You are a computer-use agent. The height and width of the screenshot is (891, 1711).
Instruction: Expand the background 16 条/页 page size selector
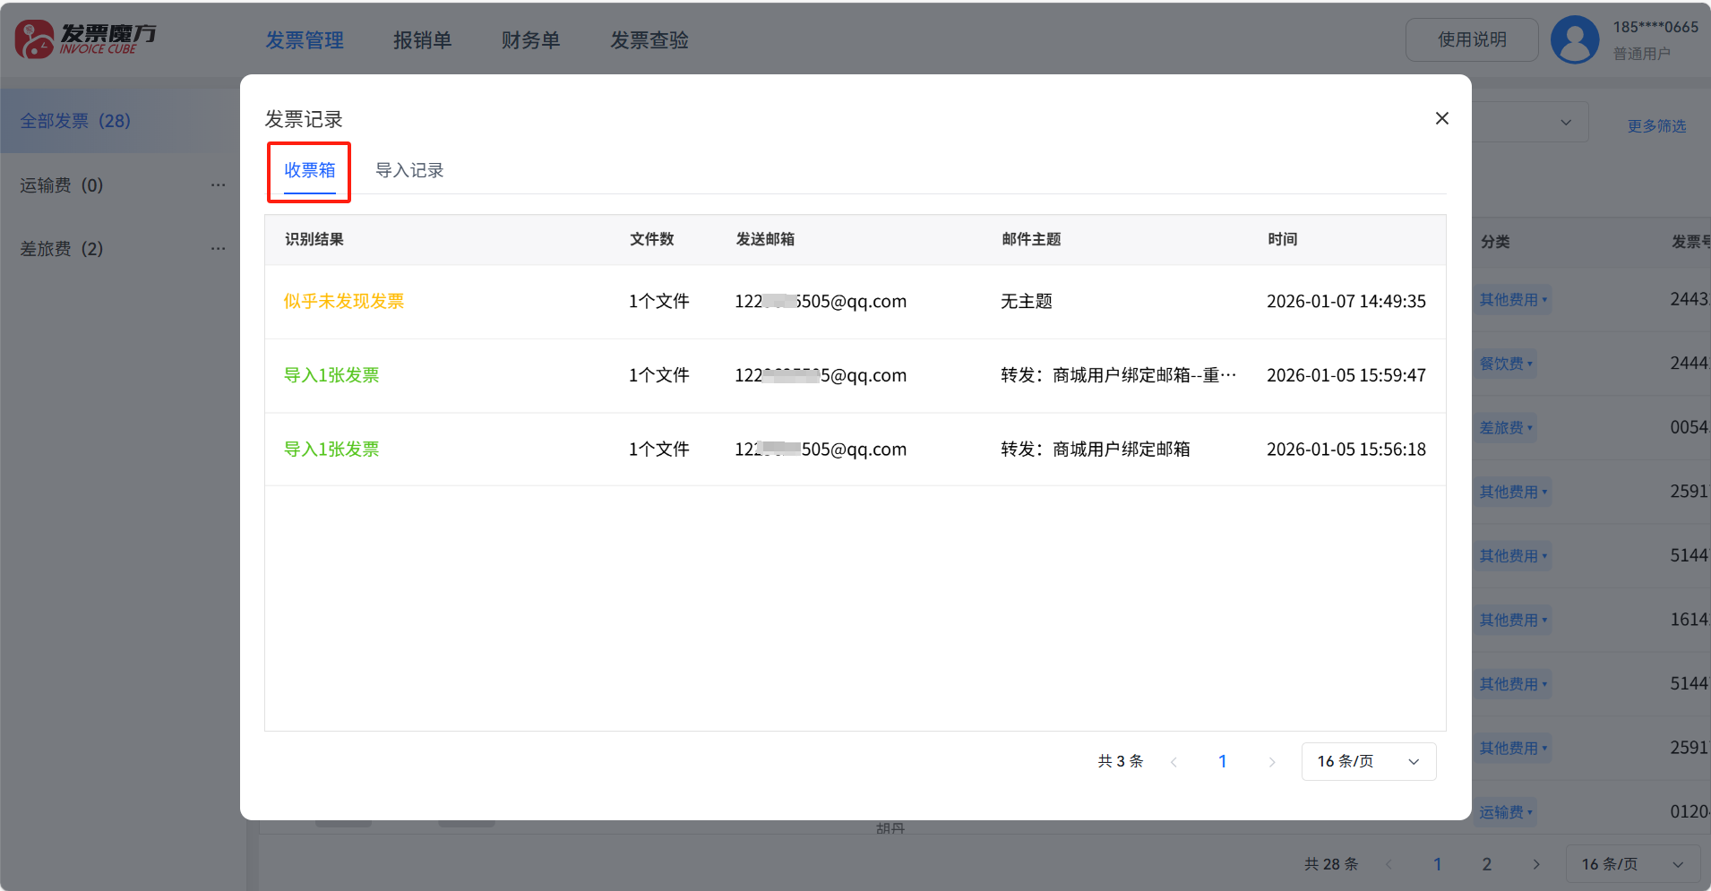[1632, 864]
